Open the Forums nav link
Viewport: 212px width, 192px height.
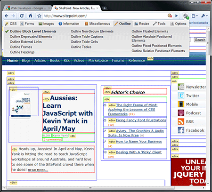click(x=118, y=61)
